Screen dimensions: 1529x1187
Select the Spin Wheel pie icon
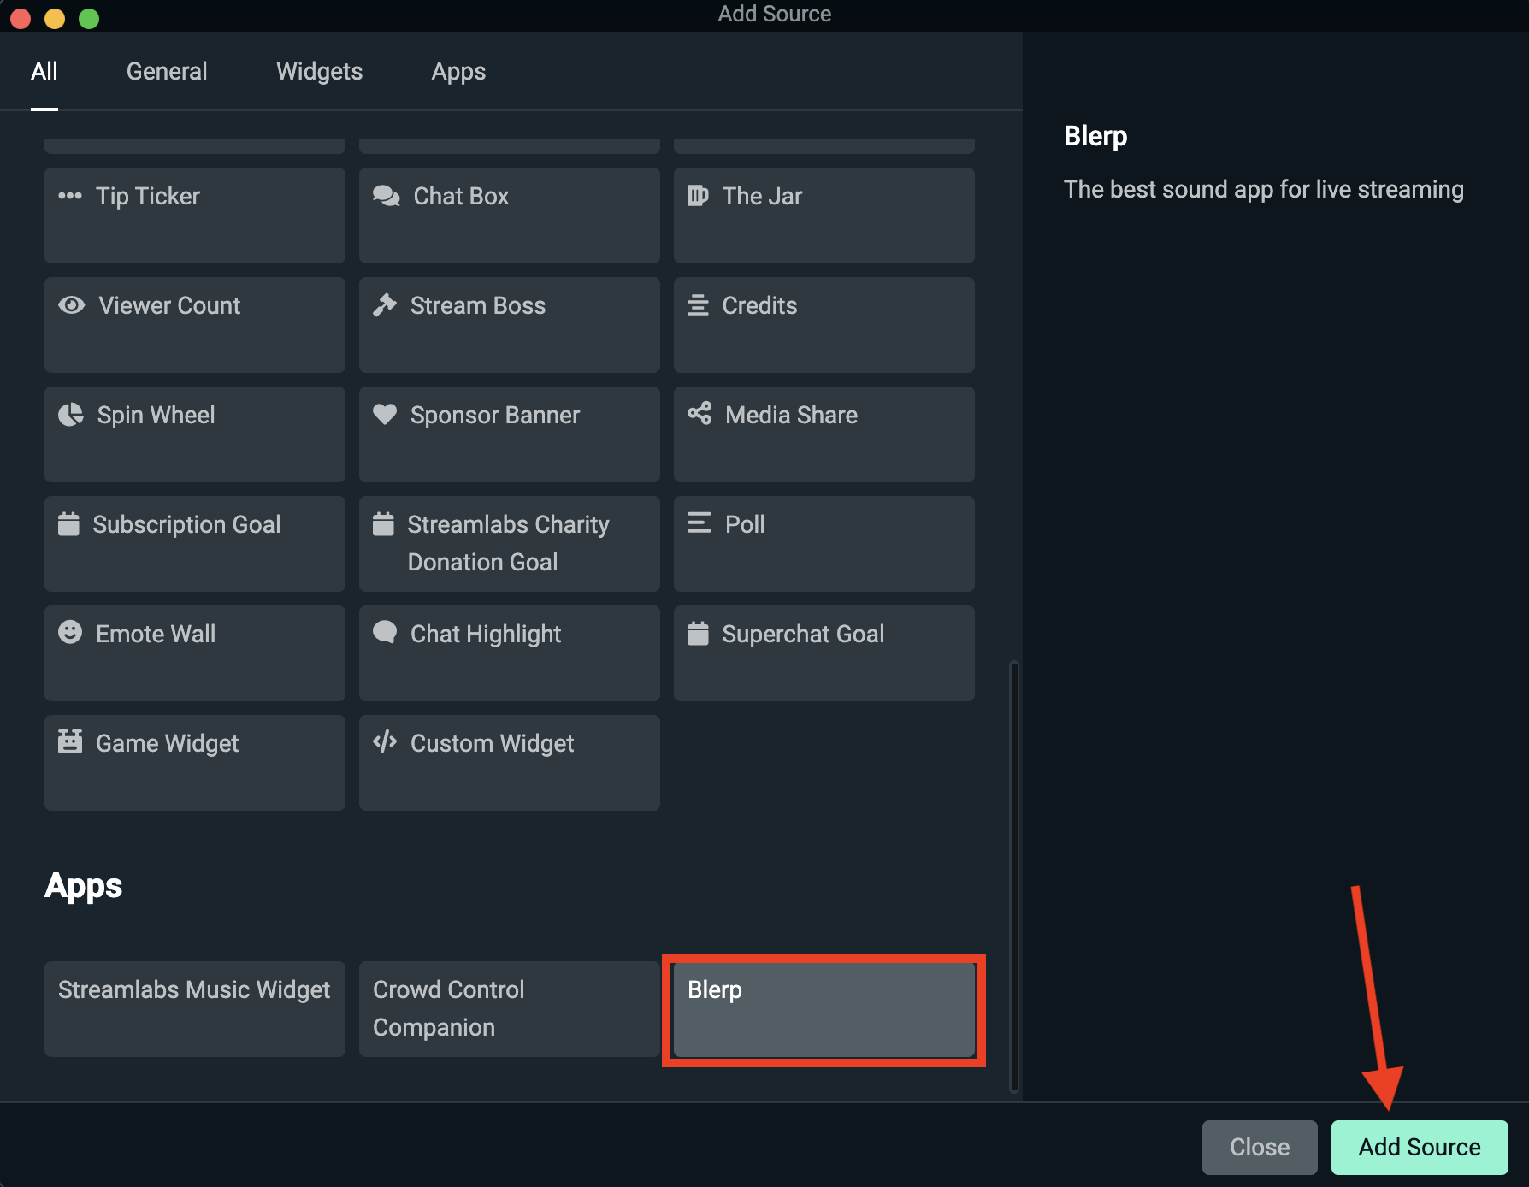click(72, 415)
